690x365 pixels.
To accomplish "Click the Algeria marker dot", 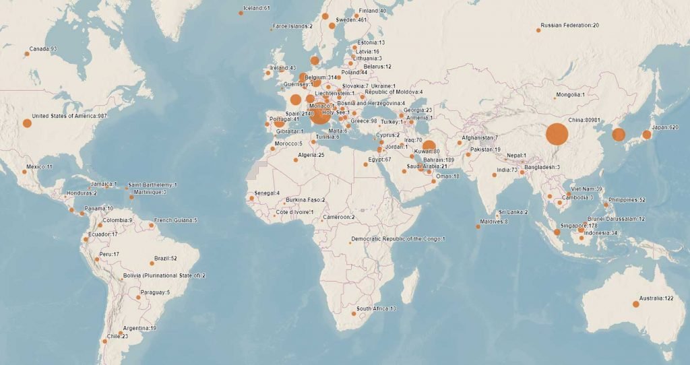I will (x=296, y=160).
